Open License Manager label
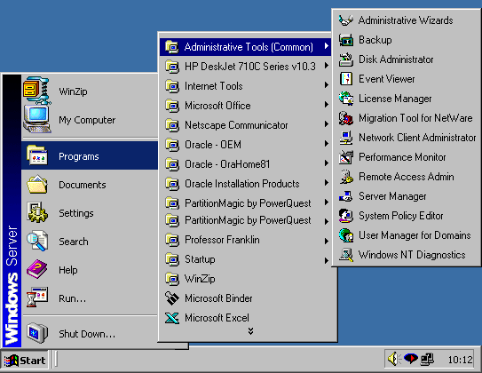 (x=395, y=99)
